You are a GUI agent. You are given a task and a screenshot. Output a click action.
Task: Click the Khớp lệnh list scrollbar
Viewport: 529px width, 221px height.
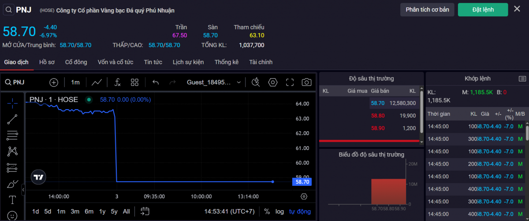527,133
